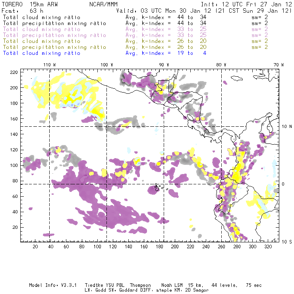Click the "TORERO 15km ARW" title text
The width and height of the screenshot is (294, 294).
[x=30, y=4]
